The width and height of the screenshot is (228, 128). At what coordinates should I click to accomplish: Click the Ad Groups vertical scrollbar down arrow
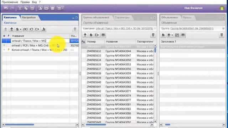pos(155,121)
